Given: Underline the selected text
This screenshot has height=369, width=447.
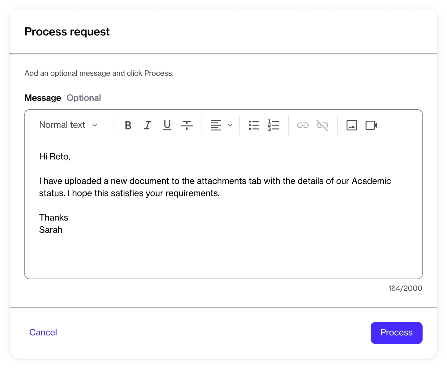Looking at the screenshot, I should tap(167, 125).
